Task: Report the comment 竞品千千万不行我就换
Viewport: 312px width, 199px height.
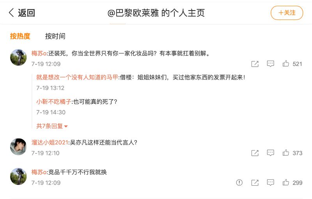Action: [239, 183]
